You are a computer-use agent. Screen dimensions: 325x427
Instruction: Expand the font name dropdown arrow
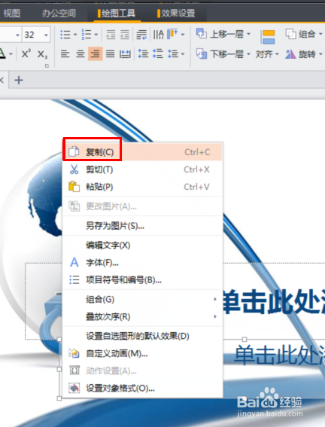[17, 35]
